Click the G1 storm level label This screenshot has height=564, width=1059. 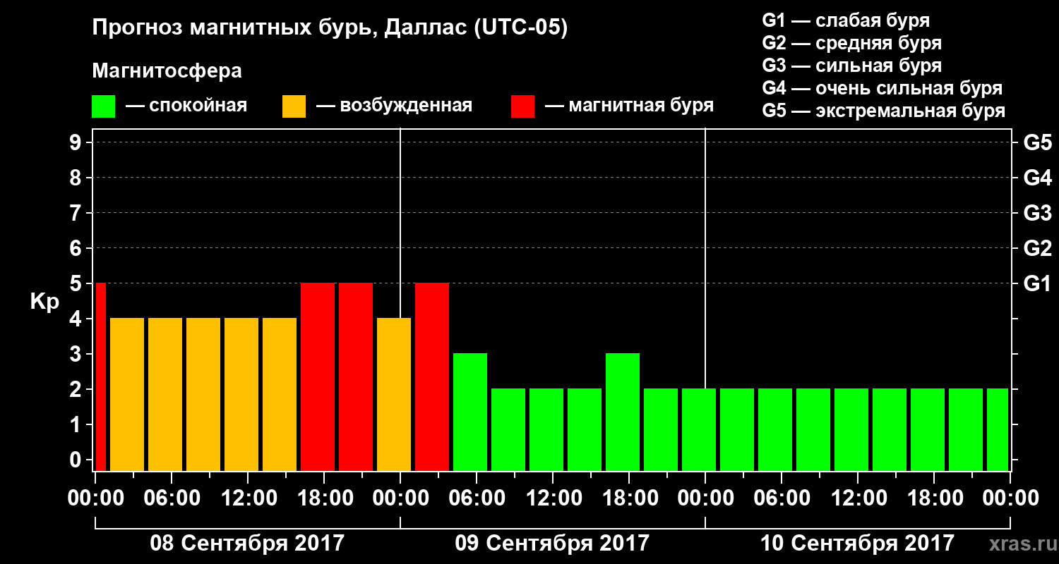pyautogui.click(x=1038, y=283)
